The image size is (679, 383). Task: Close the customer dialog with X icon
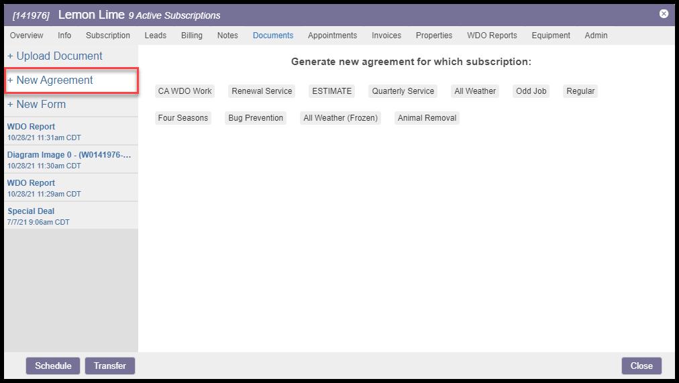pyautogui.click(x=664, y=13)
